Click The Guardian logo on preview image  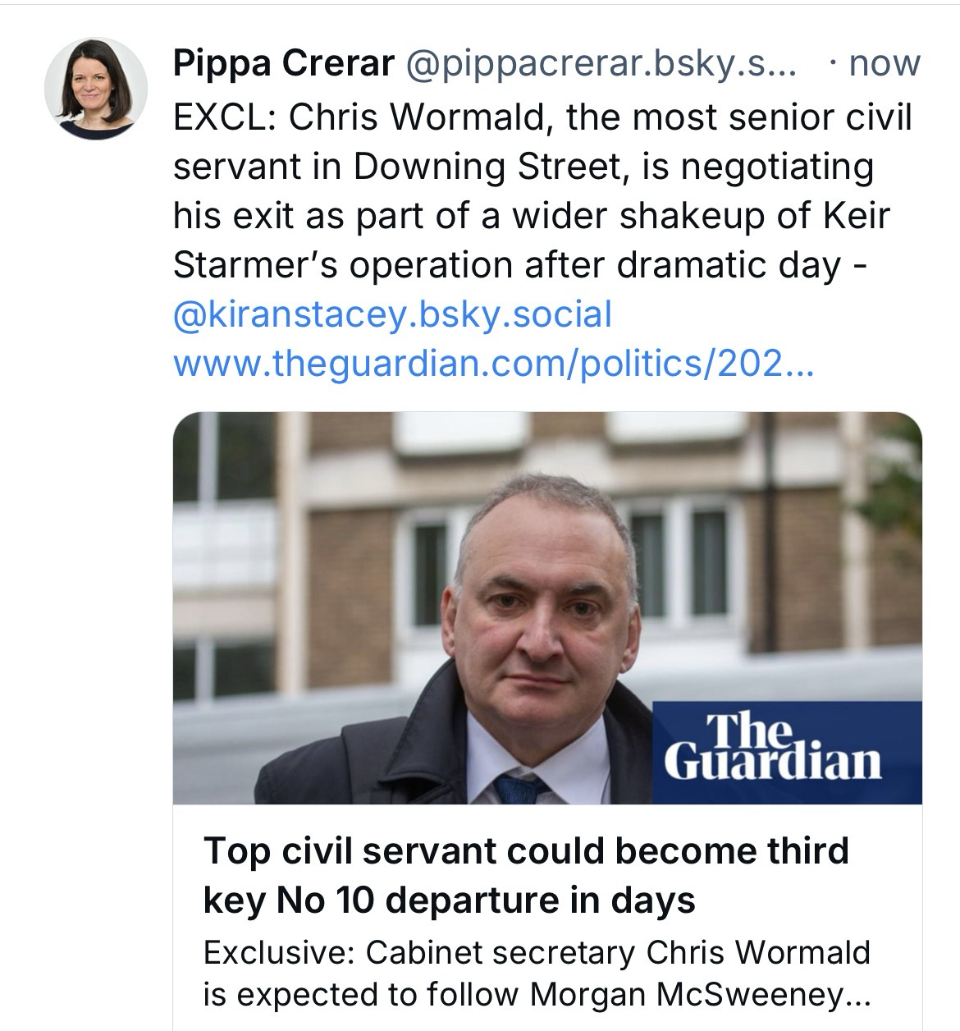772,746
